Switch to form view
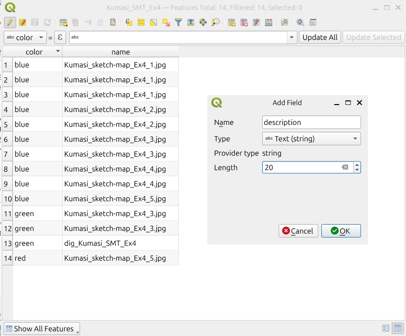This screenshot has height=336, width=406. click(386, 328)
